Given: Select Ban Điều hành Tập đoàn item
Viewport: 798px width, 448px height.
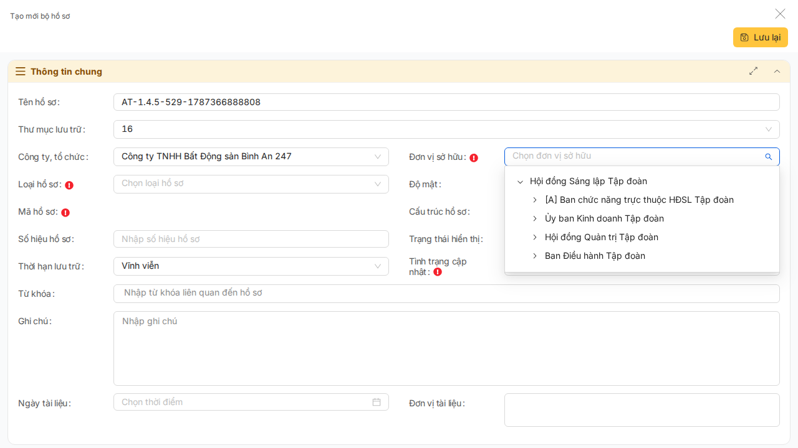Looking at the screenshot, I should tap(595, 256).
